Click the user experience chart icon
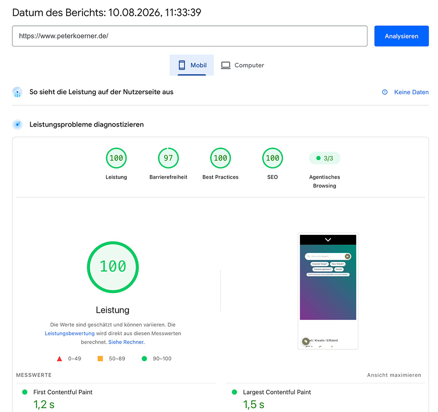Image resolution: width=438 pixels, height=412 pixels. coord(18,92)
